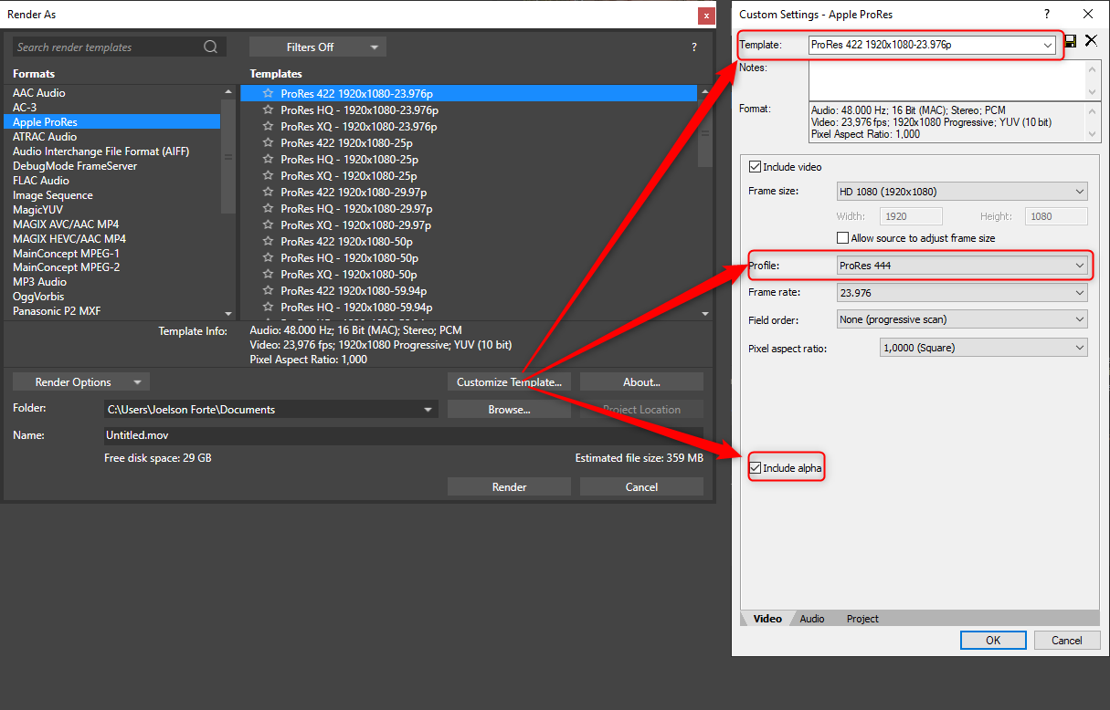This screenshot has width=1110, height=710.
Task: Open the Filters Off dropdown
Action: (317, 47)
